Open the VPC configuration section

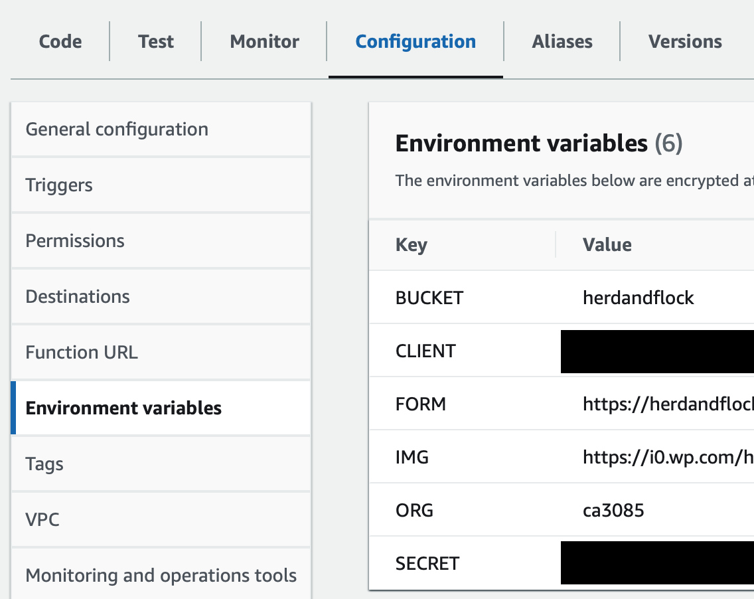click(42, 519)
